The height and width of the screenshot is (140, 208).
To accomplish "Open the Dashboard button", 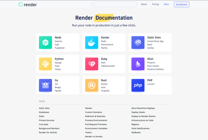I will coord(181,4).
